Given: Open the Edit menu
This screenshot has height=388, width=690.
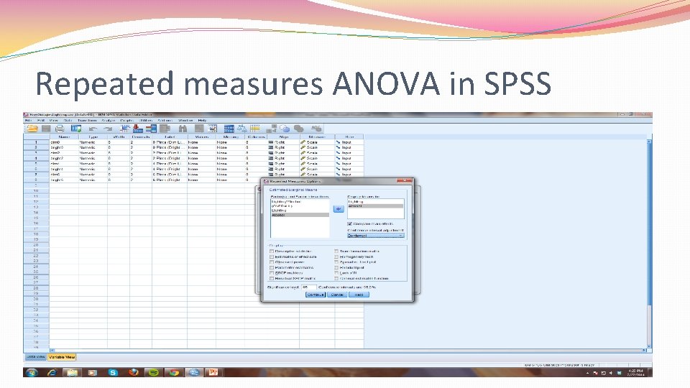Looking at the screenshot, I should pyautogui.click(x=41, y=120).
